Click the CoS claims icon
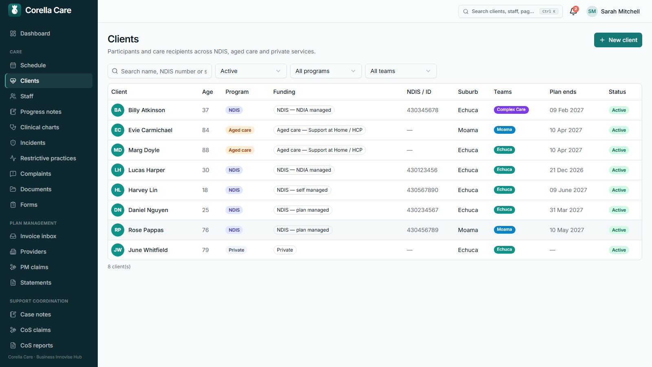Screen dimensions: 652x367 [x=13, y=330]
